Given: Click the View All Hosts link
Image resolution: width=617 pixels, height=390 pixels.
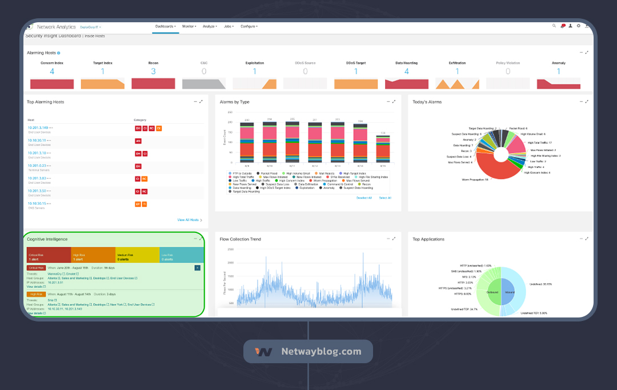Looking at the screenshot, I should pyautogui.click(x=189, y=220).
